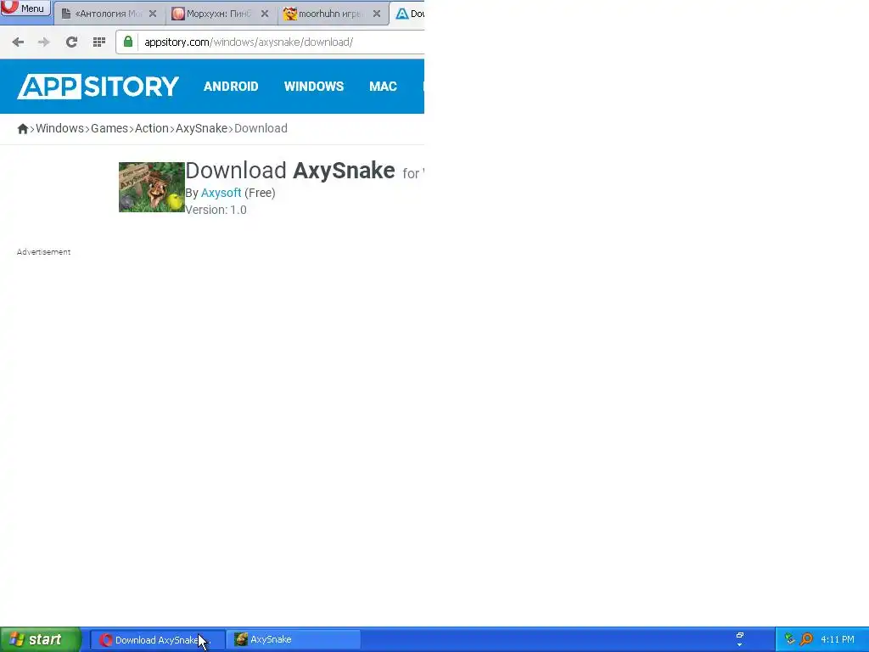Focus the appsitory.com address bar

pos(270,42)
